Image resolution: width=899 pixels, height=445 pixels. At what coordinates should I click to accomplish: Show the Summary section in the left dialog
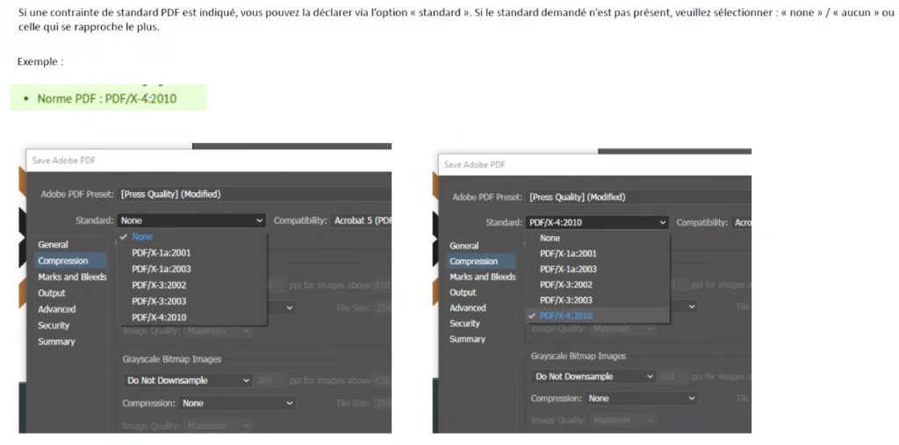(56, 341)
